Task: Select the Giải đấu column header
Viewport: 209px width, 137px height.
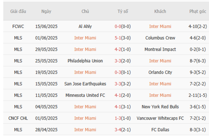Action: point(18,12)
